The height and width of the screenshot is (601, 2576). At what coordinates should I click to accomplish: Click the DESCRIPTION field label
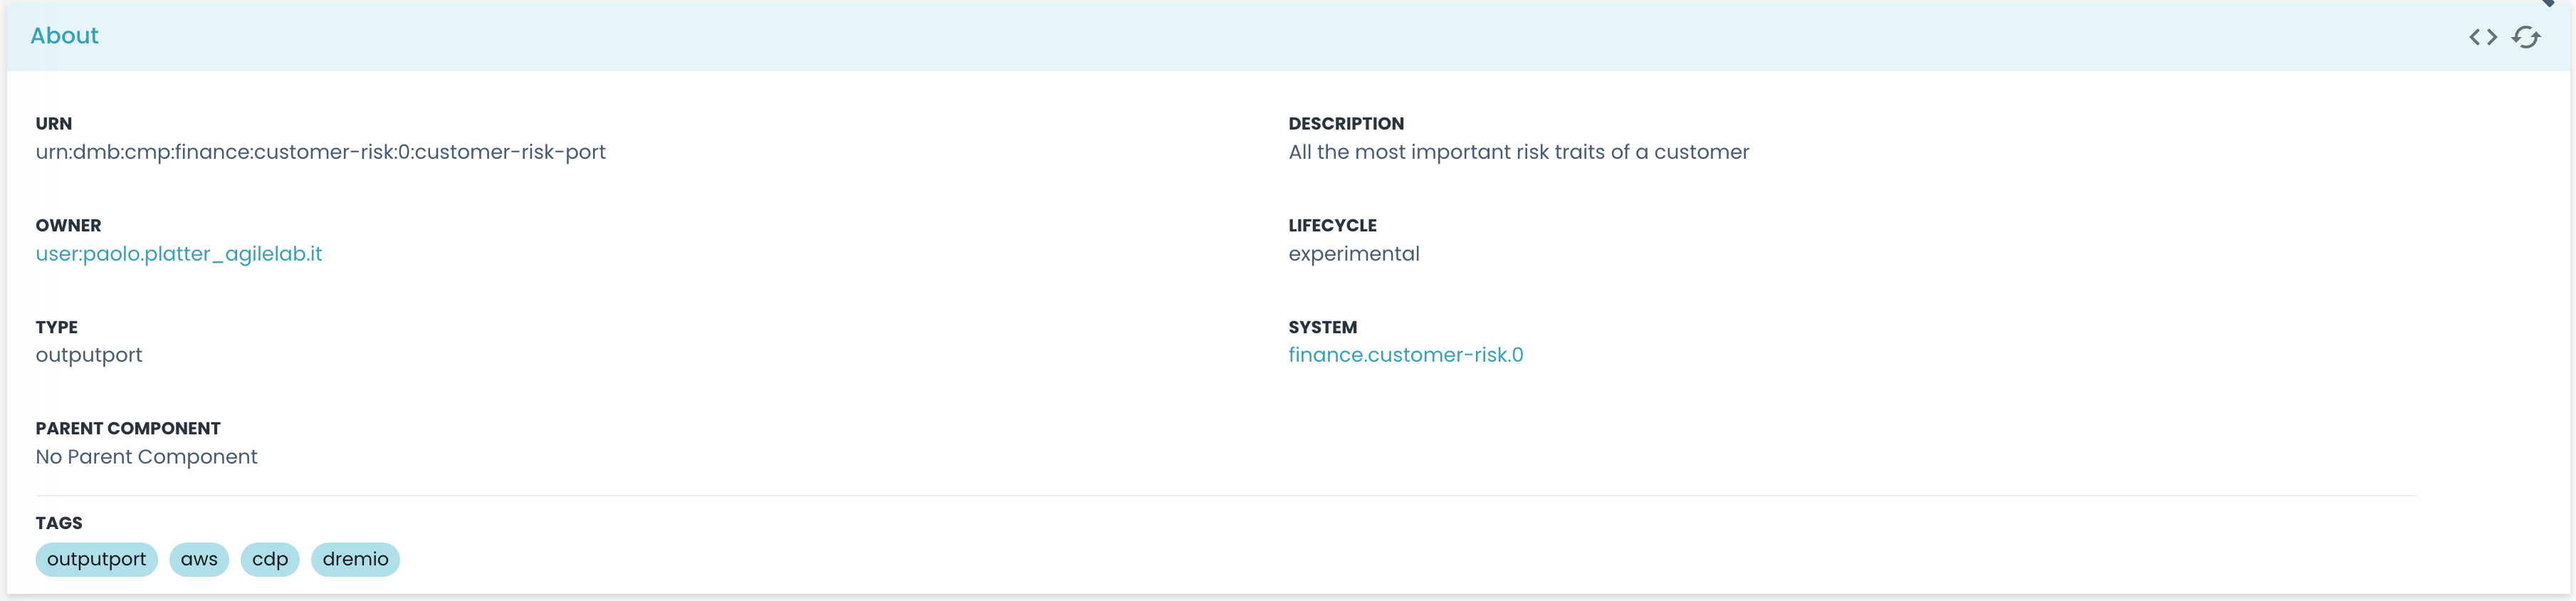click(1345, 124)
